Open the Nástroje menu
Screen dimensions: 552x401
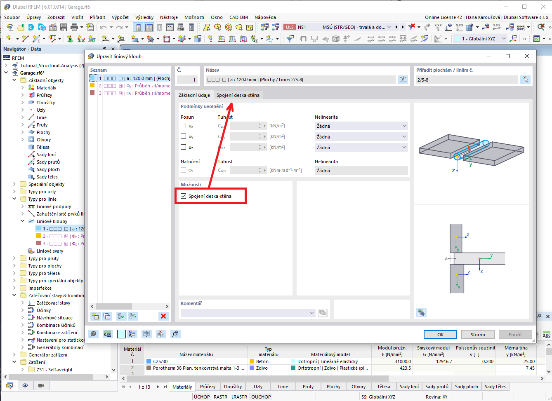pos(169,17)
